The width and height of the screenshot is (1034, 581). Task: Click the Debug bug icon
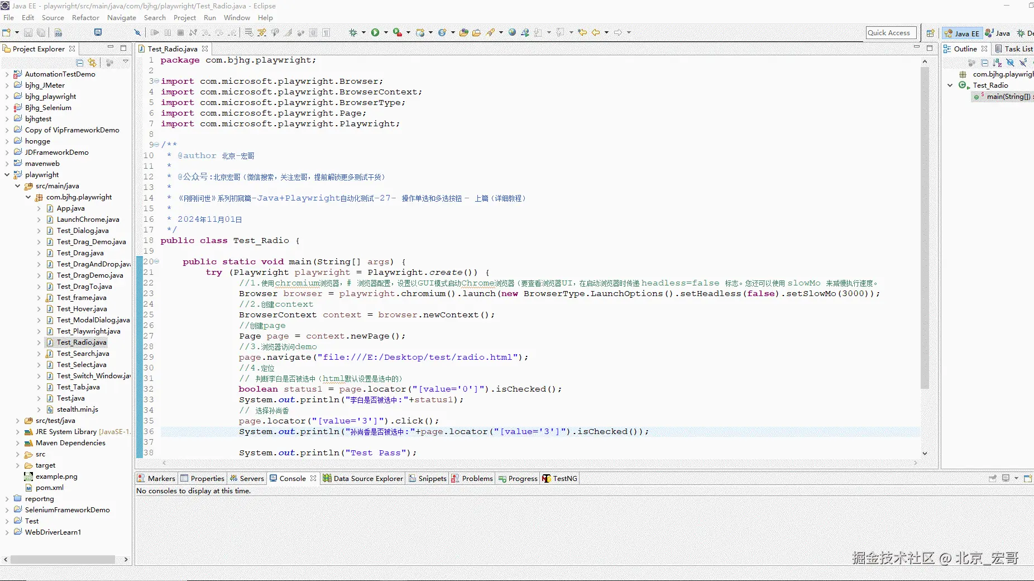click(353, 32)
